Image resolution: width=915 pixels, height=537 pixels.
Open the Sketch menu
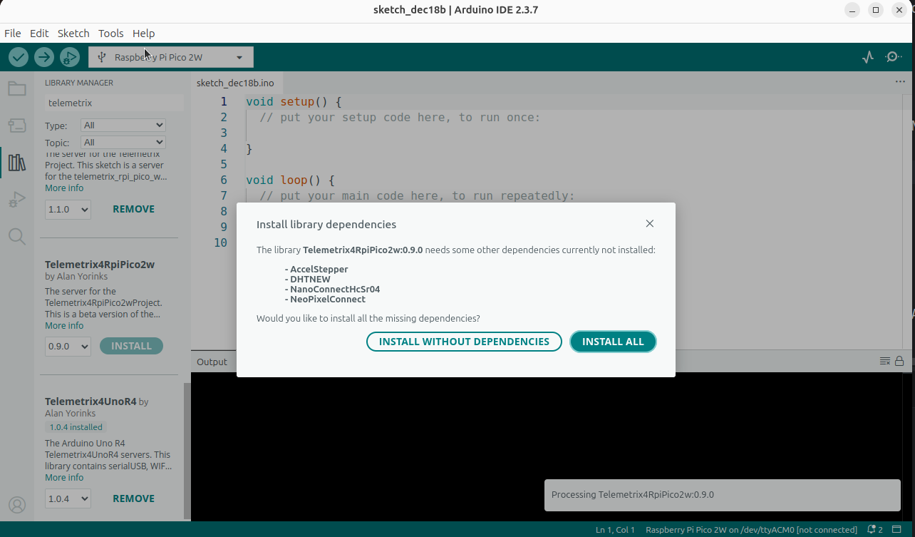(x=73, y=34)
